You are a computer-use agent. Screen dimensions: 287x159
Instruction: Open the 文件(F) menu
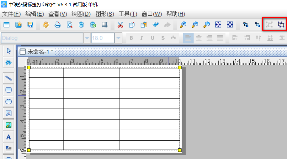[12, 14]
